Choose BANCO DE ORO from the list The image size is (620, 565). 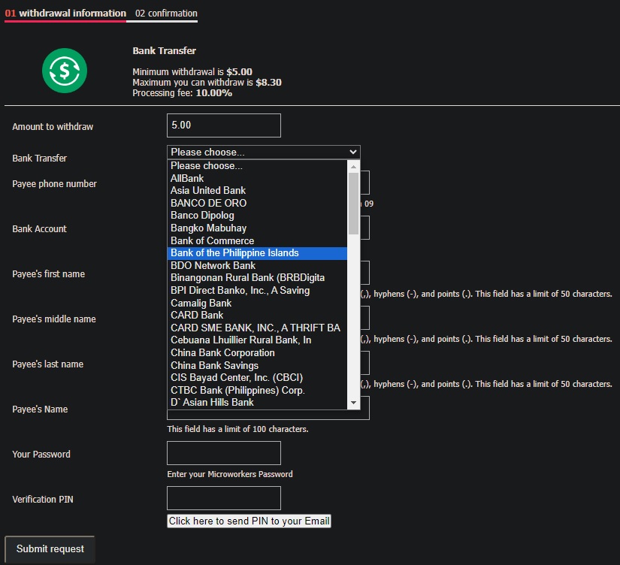tap(208, 203)
